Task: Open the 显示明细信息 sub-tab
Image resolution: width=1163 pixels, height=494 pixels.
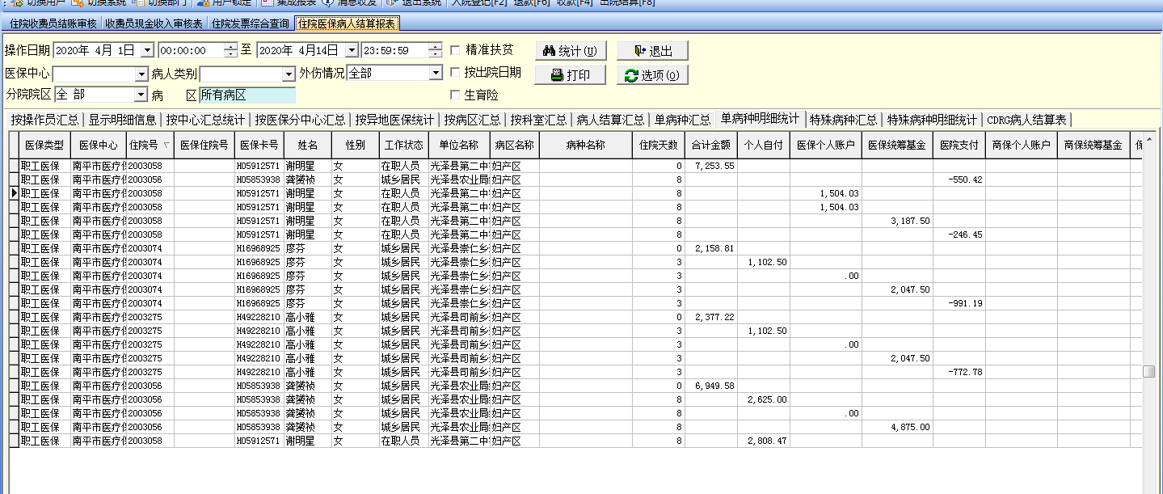Action: click(122, 120)
